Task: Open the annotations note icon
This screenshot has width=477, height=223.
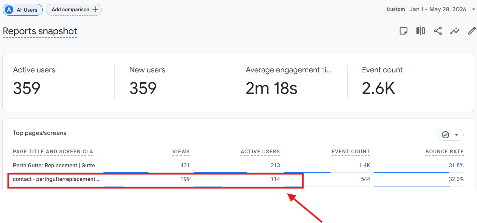Action: pyautogui.click(x=404, y=31)
